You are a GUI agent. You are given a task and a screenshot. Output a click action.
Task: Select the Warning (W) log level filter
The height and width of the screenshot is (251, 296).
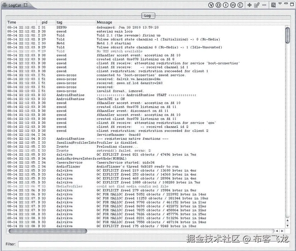pos(233,5)
